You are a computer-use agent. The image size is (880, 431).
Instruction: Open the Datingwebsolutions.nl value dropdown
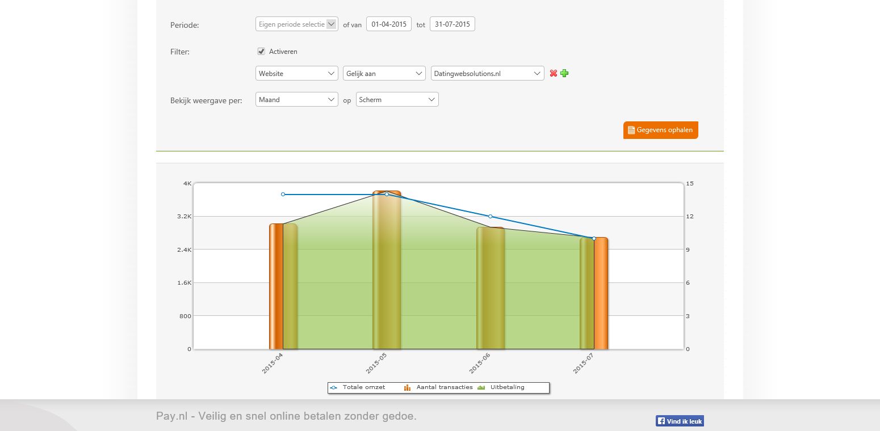(x=487, y=73)
